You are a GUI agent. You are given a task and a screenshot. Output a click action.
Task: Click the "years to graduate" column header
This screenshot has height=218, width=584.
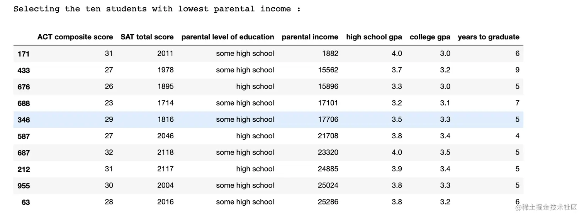(488, 37)
